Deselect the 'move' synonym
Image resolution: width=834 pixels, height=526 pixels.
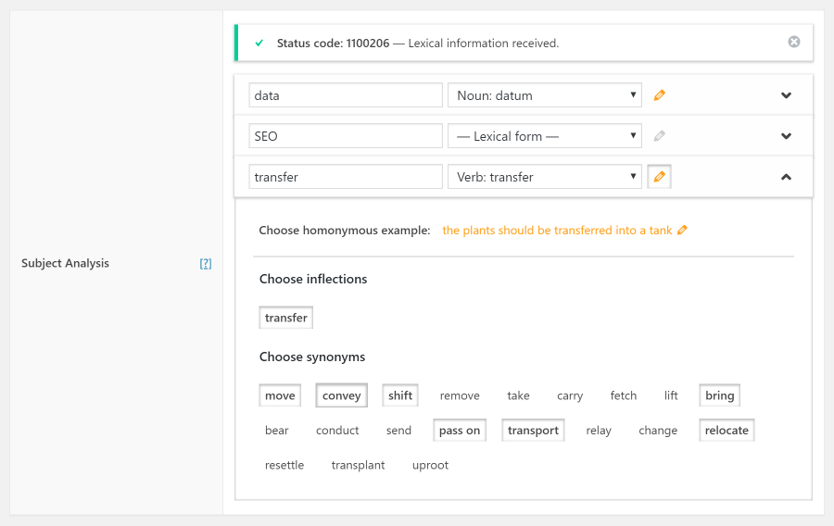(x=280, y=395)
